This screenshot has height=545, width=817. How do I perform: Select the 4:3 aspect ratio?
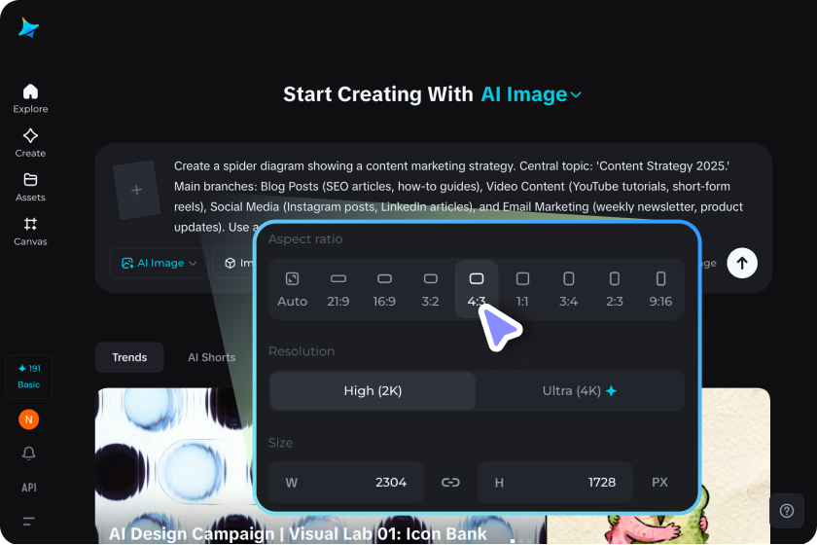pos(477,289)
